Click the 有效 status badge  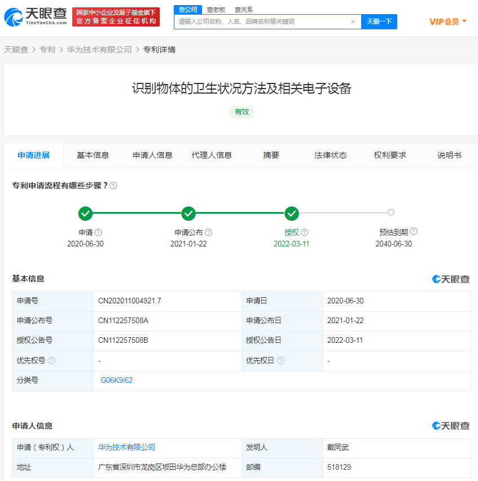click(x=242, y=112)
